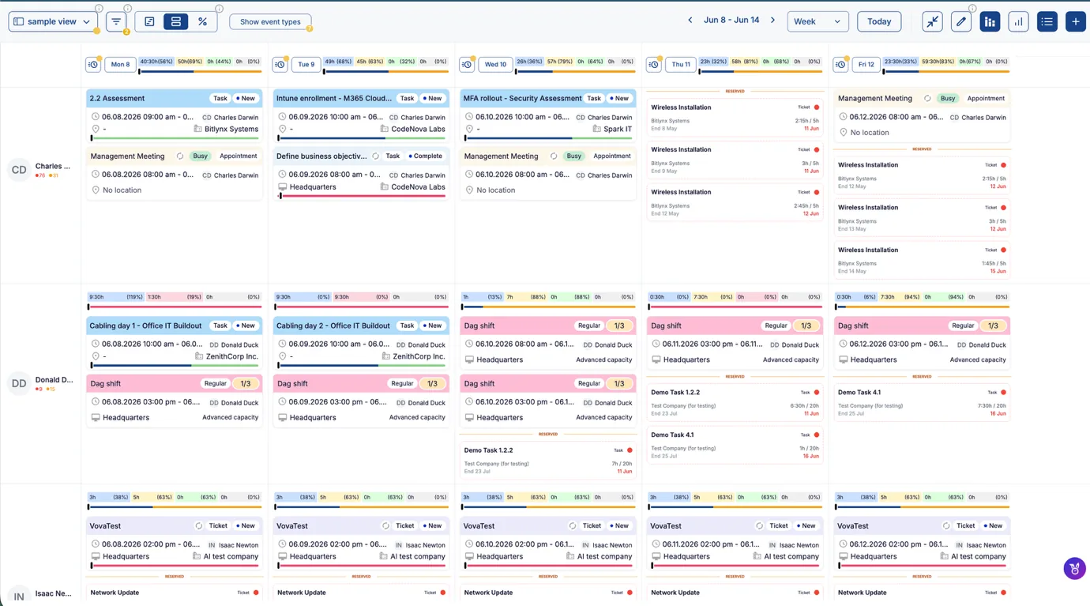Select the Tue 9 day header
The height and width of the screenshot is (606, 1090).
coord(306,64)
